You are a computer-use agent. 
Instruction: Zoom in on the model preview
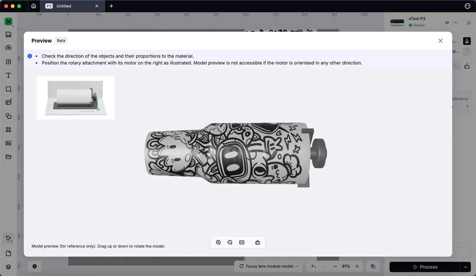pos(218,242)
